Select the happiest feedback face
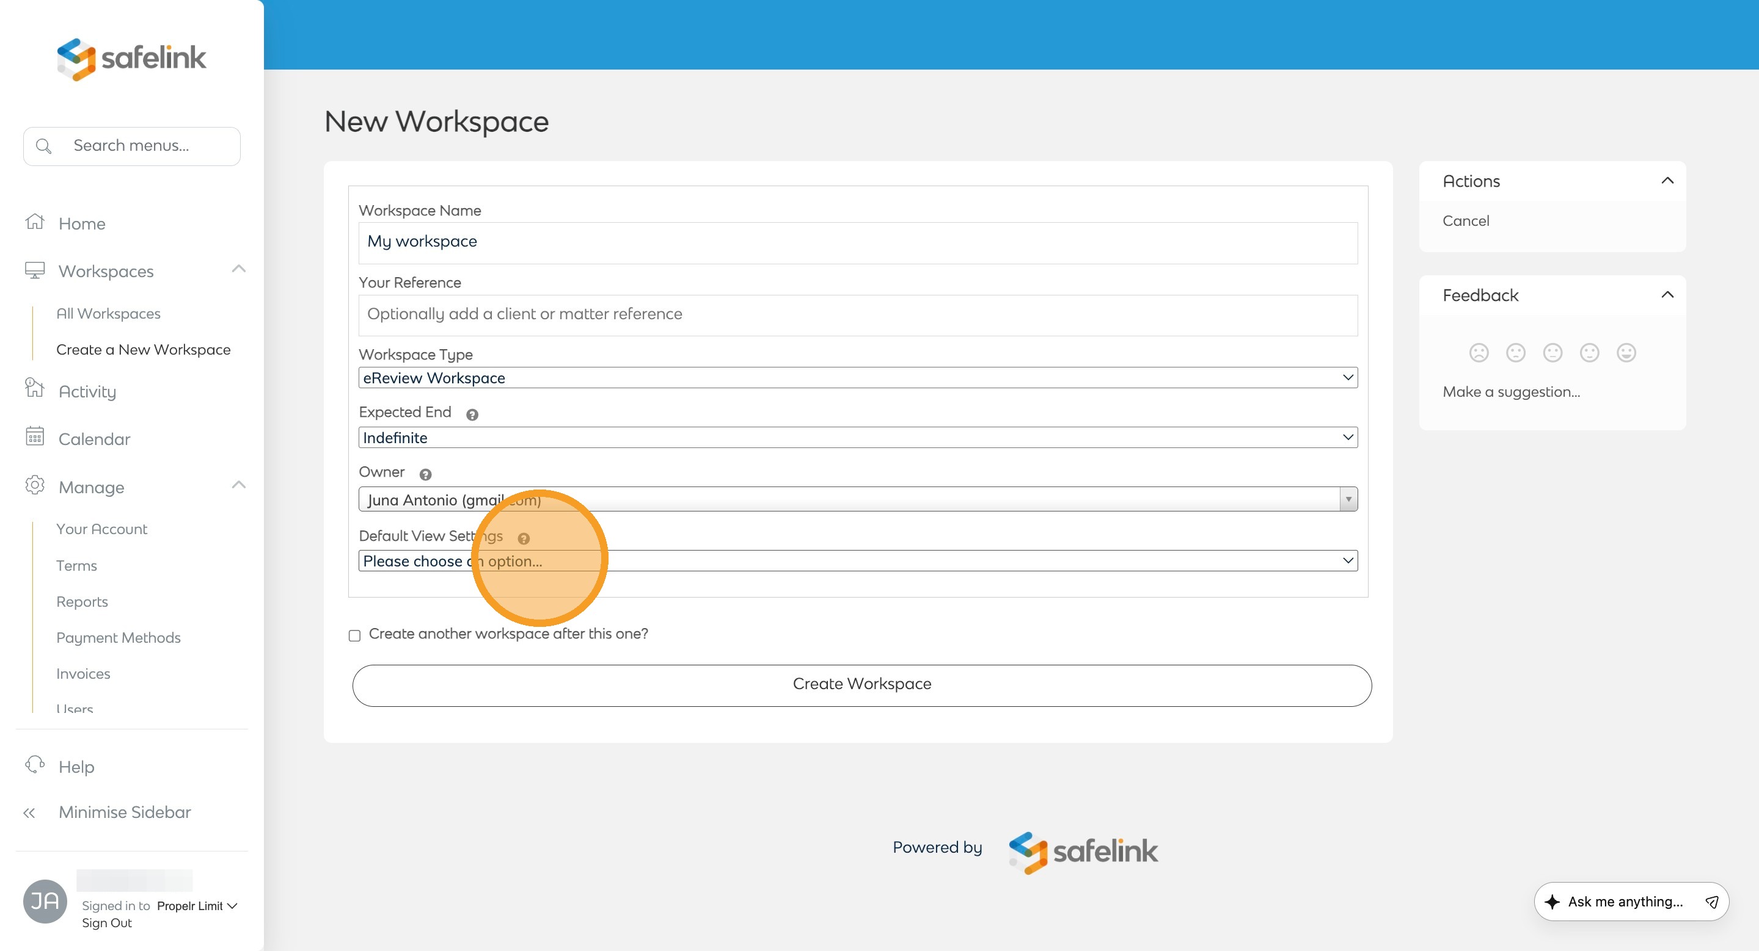Viewport: 1759px width, 951px height. [x=1626, y=353]
